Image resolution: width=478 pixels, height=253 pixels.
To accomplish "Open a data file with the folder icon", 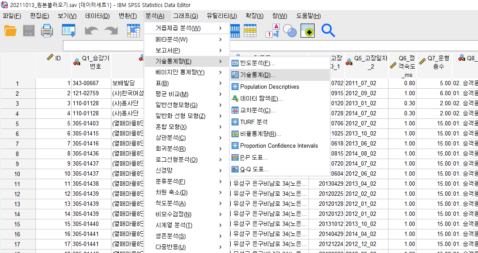I will pyautogui.click(x=10, y=31).
